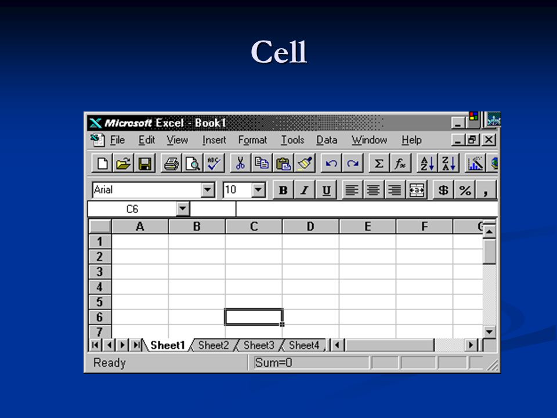
Task: Paste with the clipboard icon
Action: click(x=283, y=164)
